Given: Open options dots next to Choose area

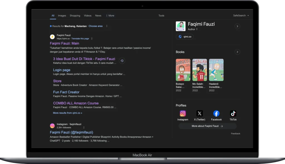Looking at the screenshot, I should (x=107, y=26).
